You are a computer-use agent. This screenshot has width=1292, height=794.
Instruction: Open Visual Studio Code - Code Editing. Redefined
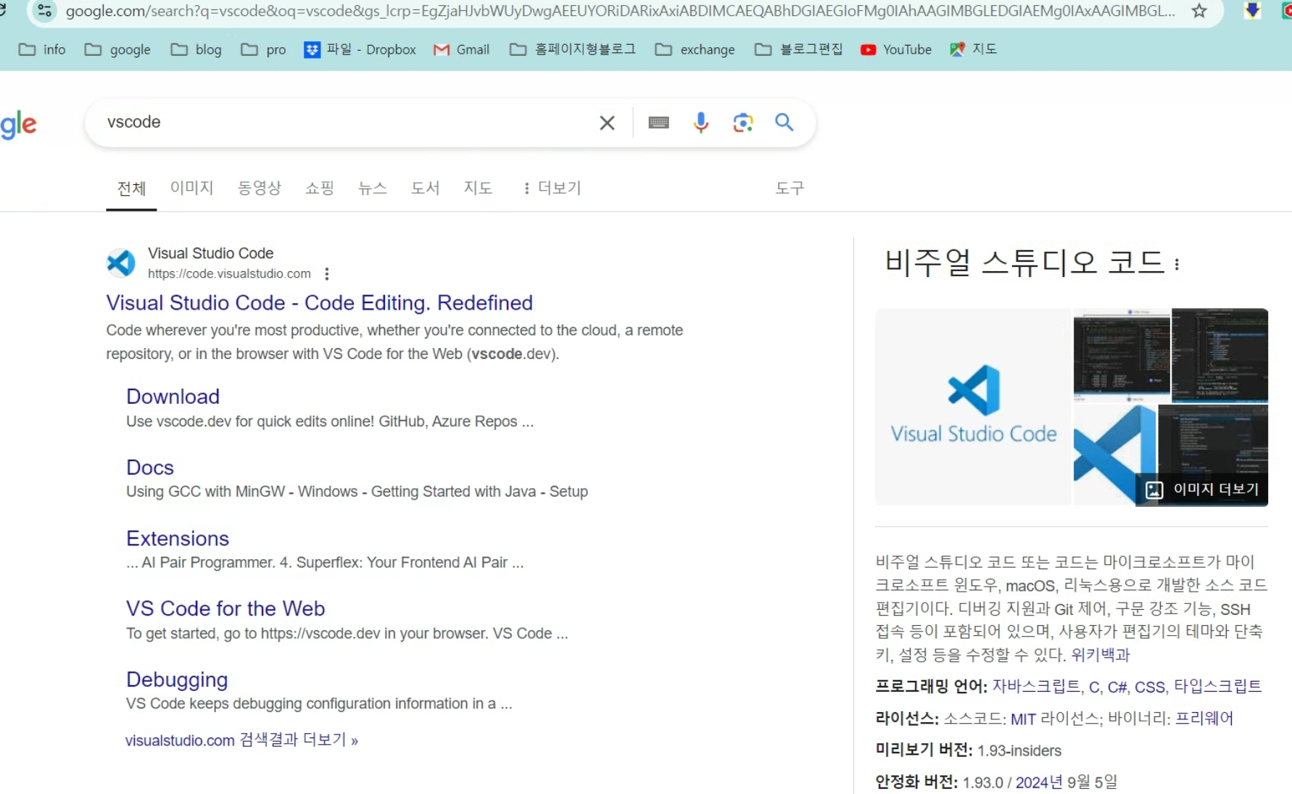[x=319, y=302]
